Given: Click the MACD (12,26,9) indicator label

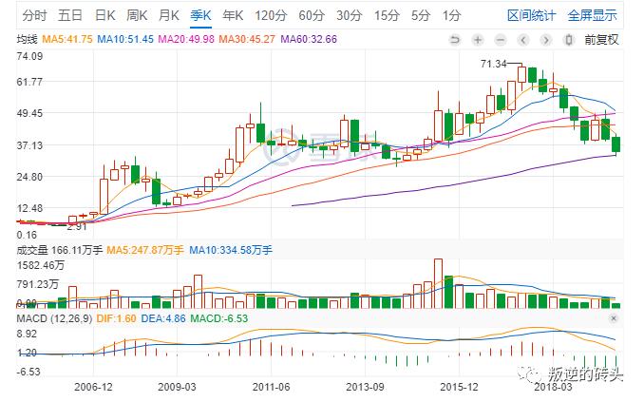Looking at the screenshot, I should [x=47, y=318].
